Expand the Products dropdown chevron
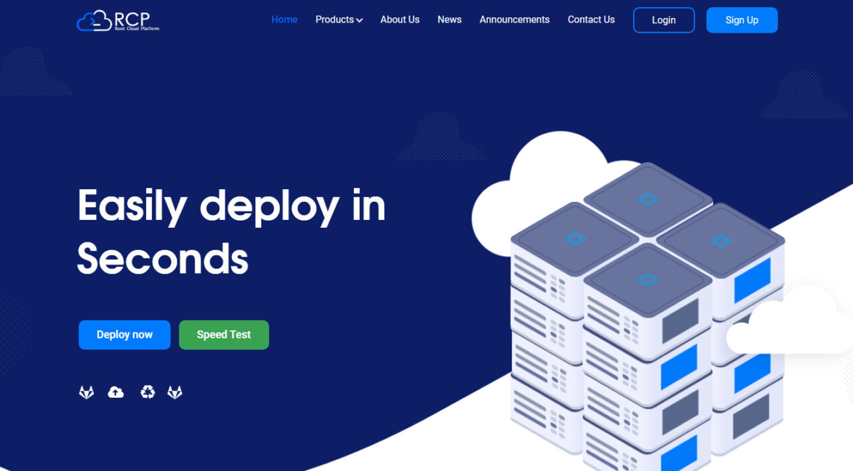The height and width of the screenshot is (471, 853). 360,21
